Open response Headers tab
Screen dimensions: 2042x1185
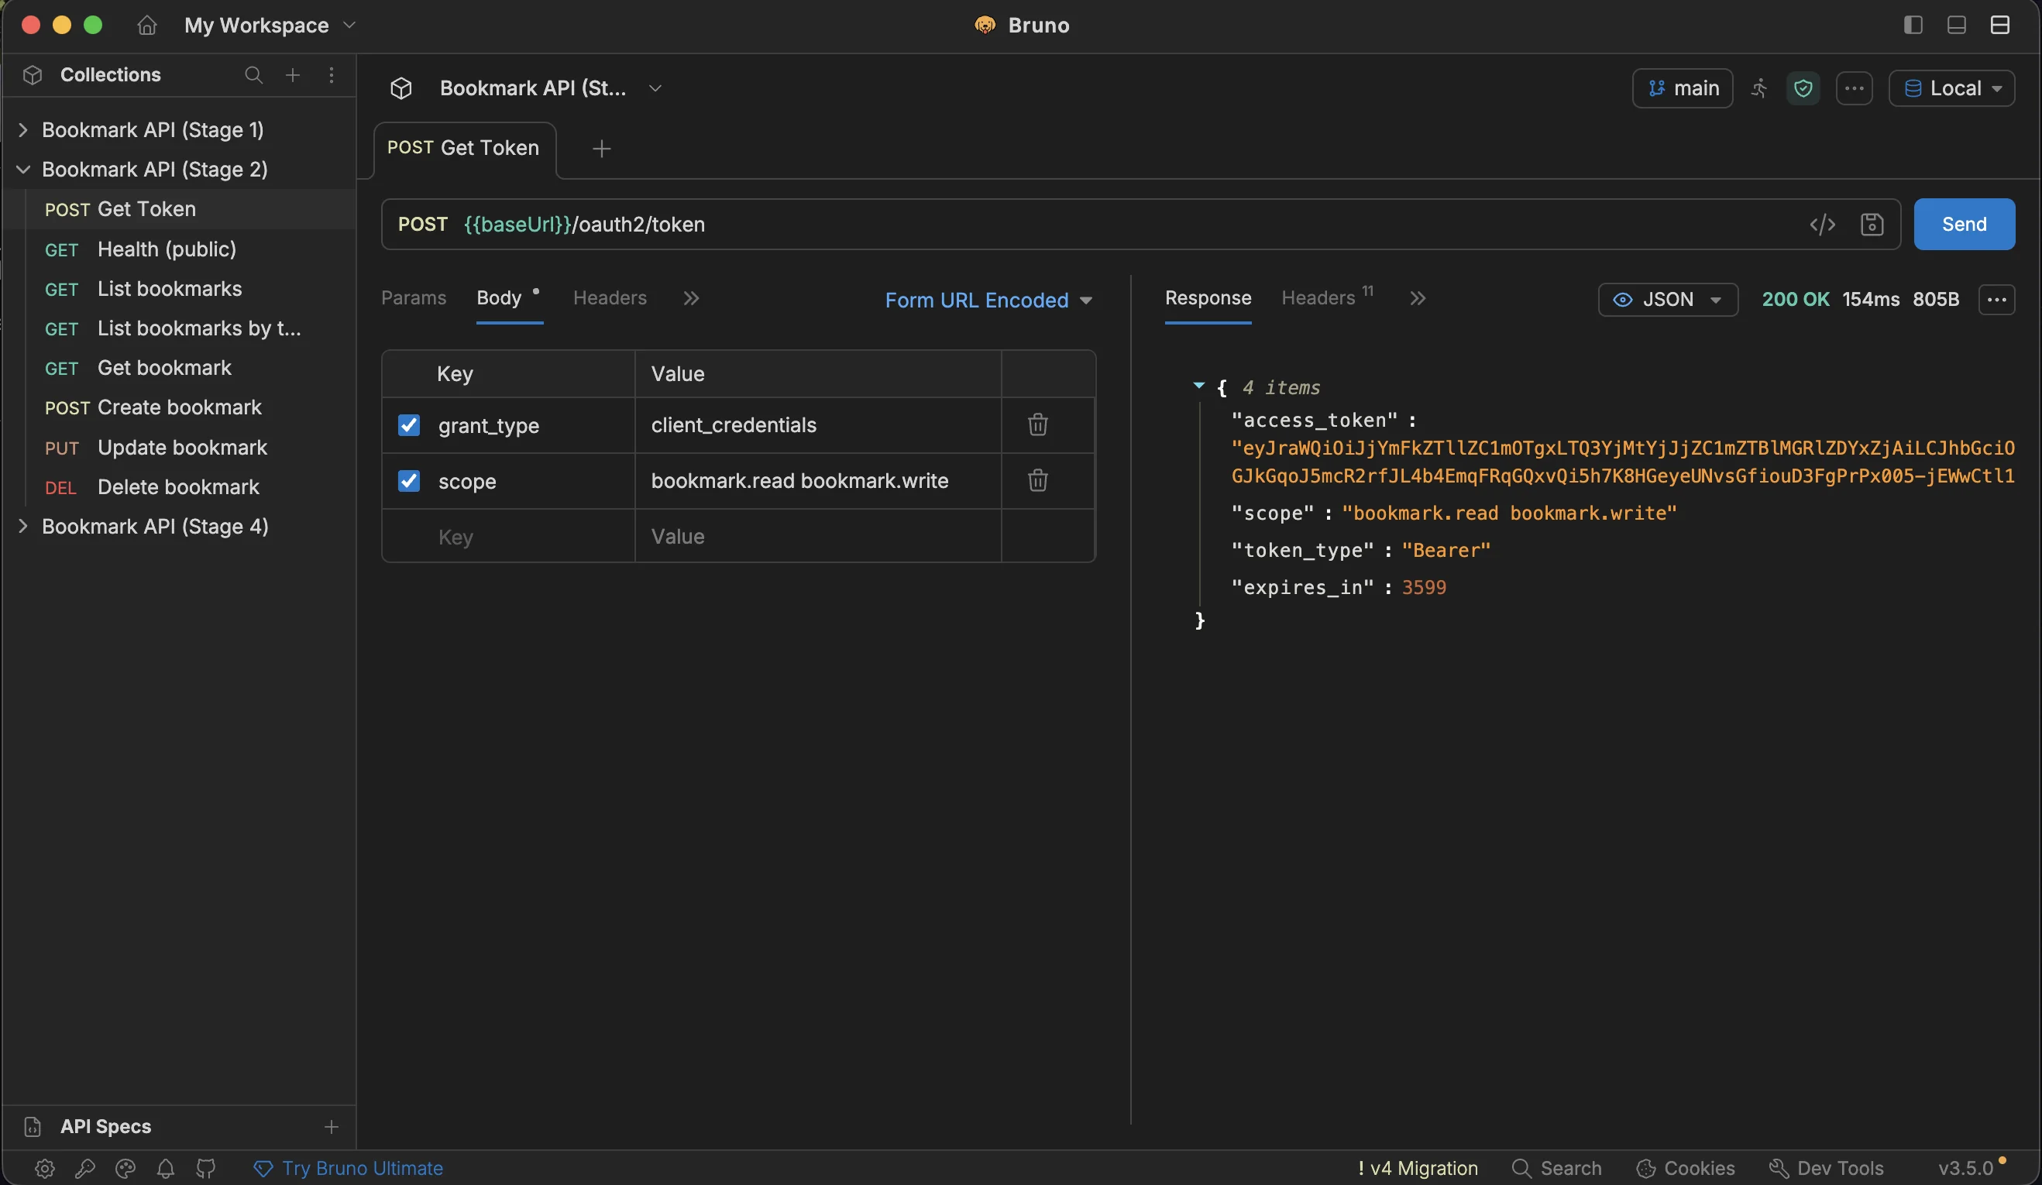pyautogui.click(x=1326, y=298)
